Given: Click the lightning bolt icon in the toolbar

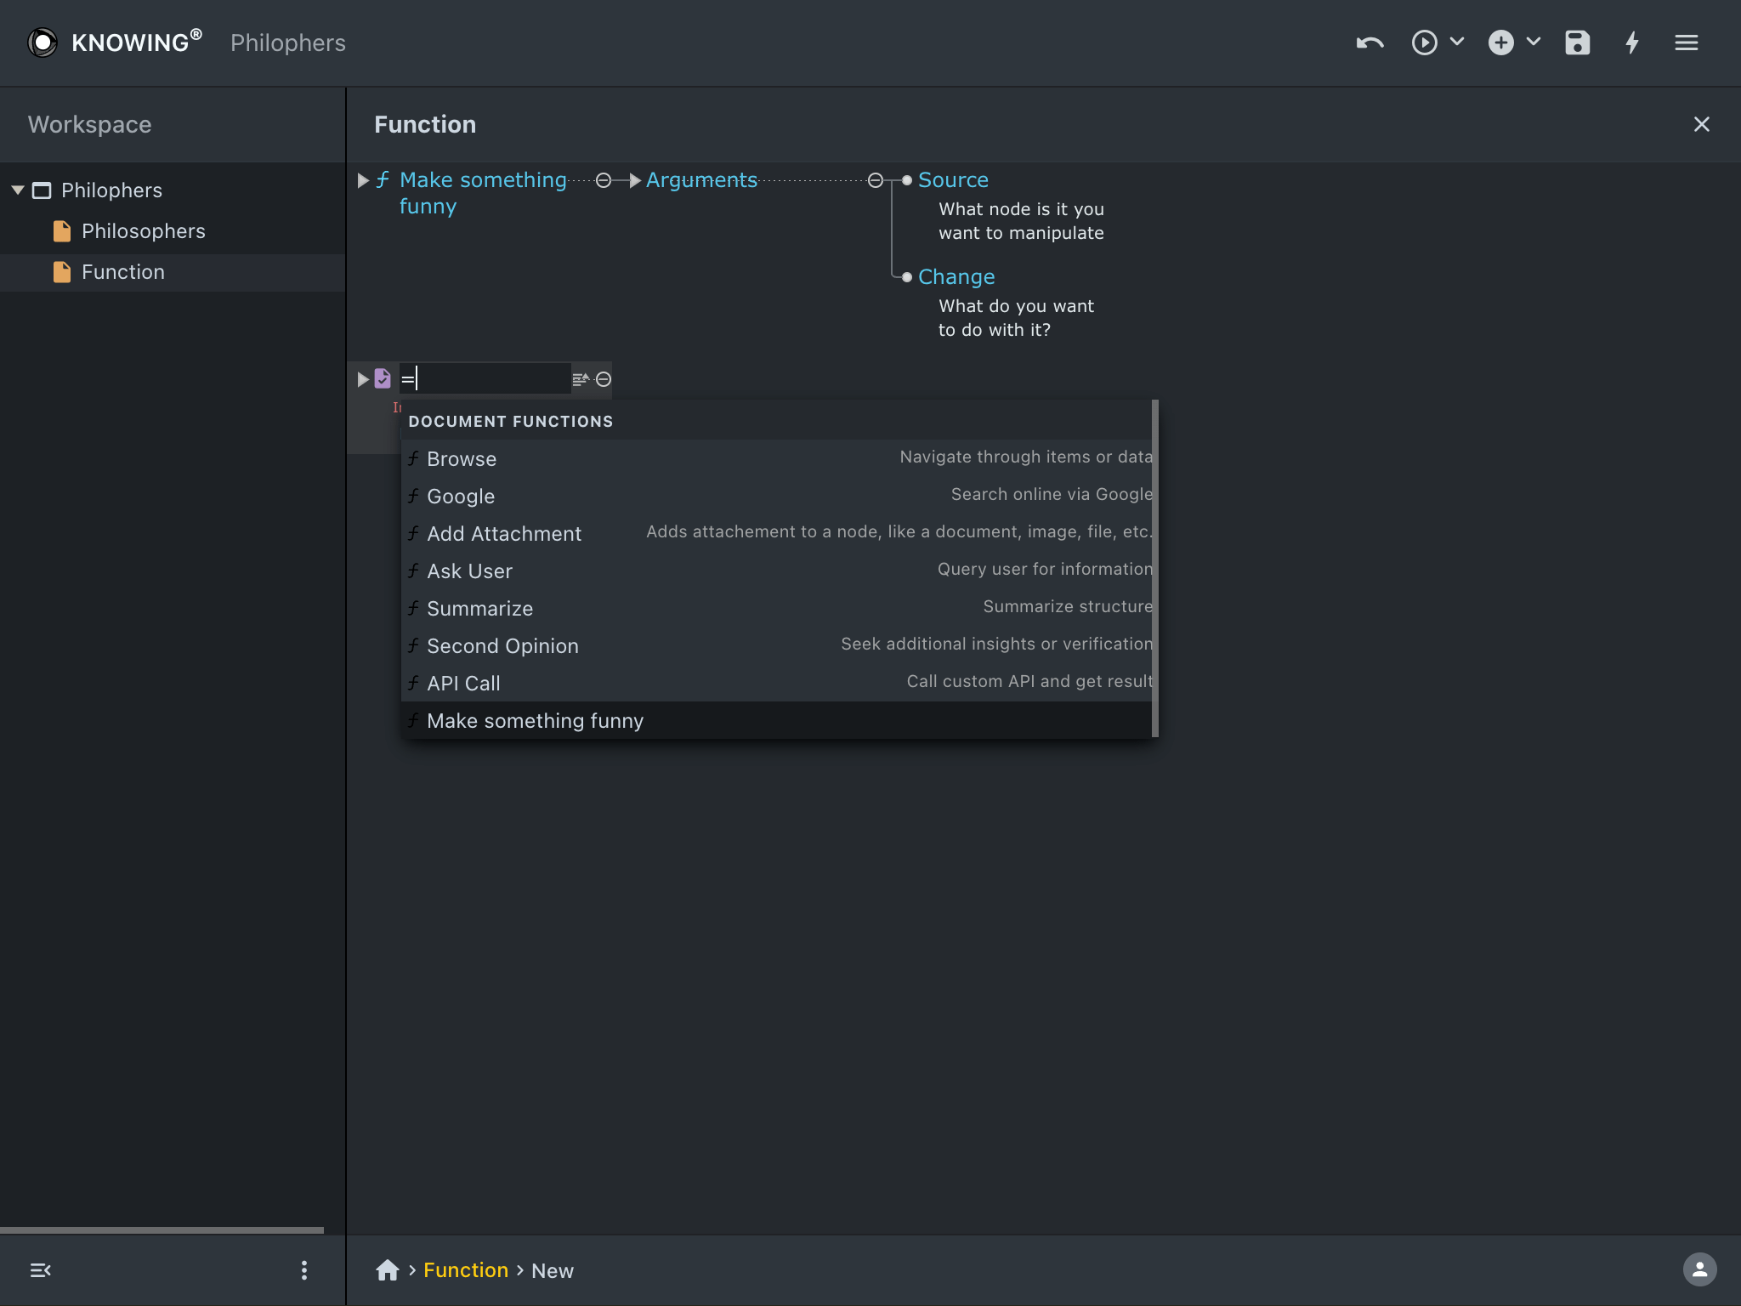Looking at the screenshot, I should (1632, 43).
